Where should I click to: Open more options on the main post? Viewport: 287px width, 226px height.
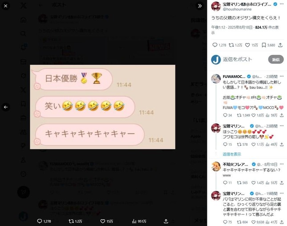(x=282, y=4)
